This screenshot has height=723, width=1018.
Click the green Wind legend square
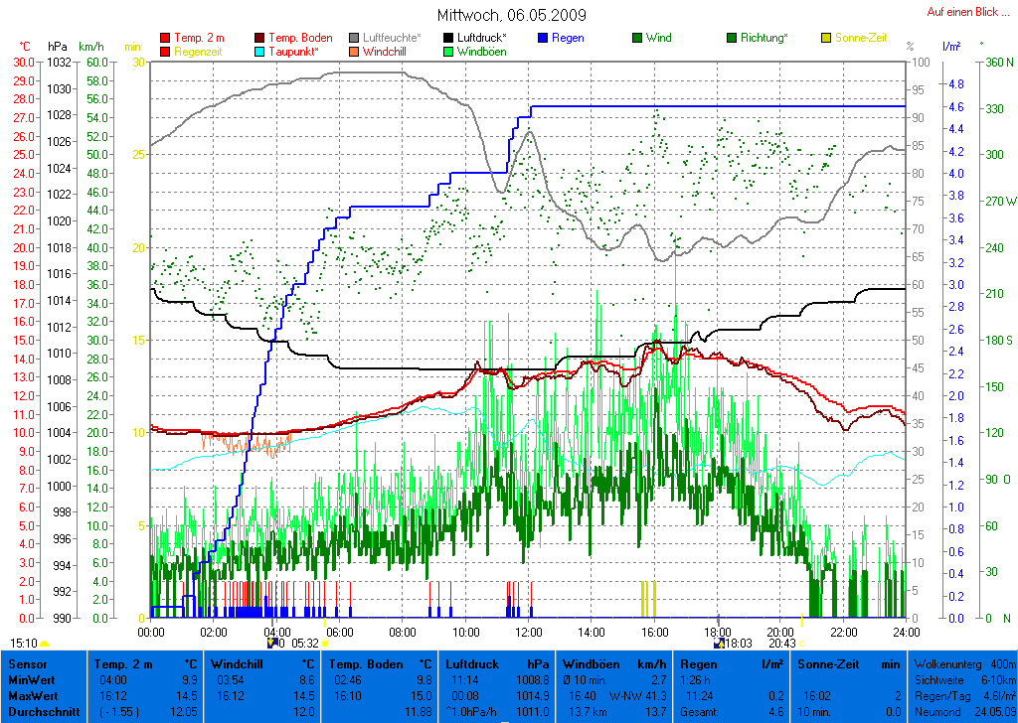coord(637,38)
